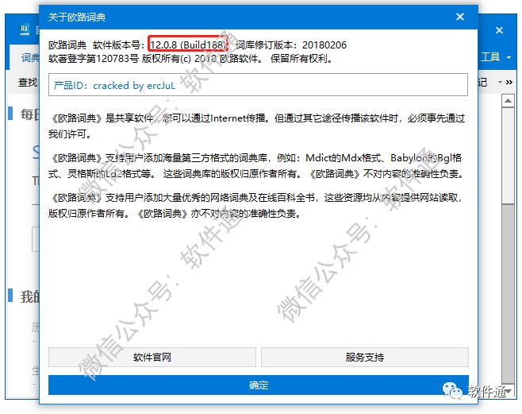Open the 工具 dropdown in main window
Screen dimensions: 522x414
coord(495,57)
